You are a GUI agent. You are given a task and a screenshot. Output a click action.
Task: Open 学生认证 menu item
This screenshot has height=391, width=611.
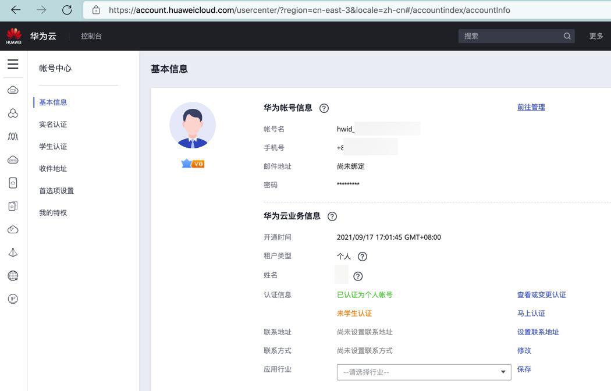point(53,147)
